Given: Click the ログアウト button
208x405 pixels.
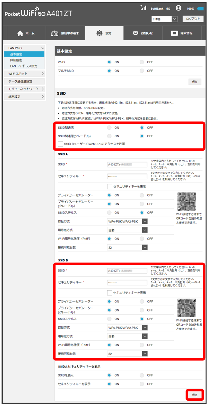Looking at the screenshot, I should (193, 19).
